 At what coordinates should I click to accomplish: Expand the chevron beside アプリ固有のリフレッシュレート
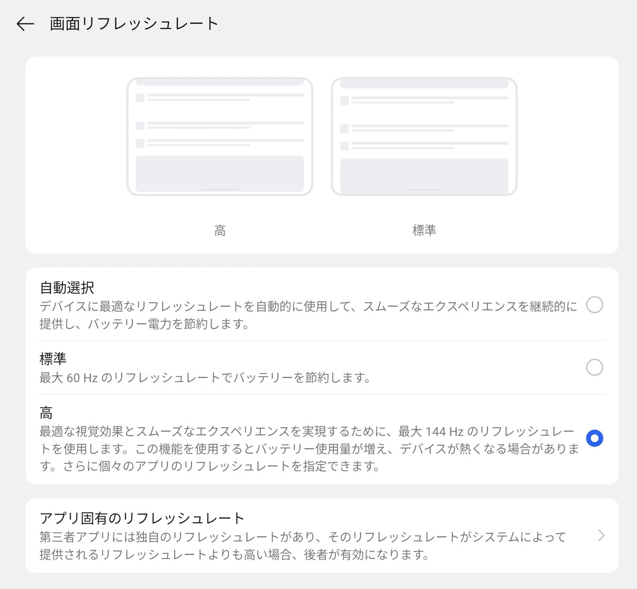(601, 535)
